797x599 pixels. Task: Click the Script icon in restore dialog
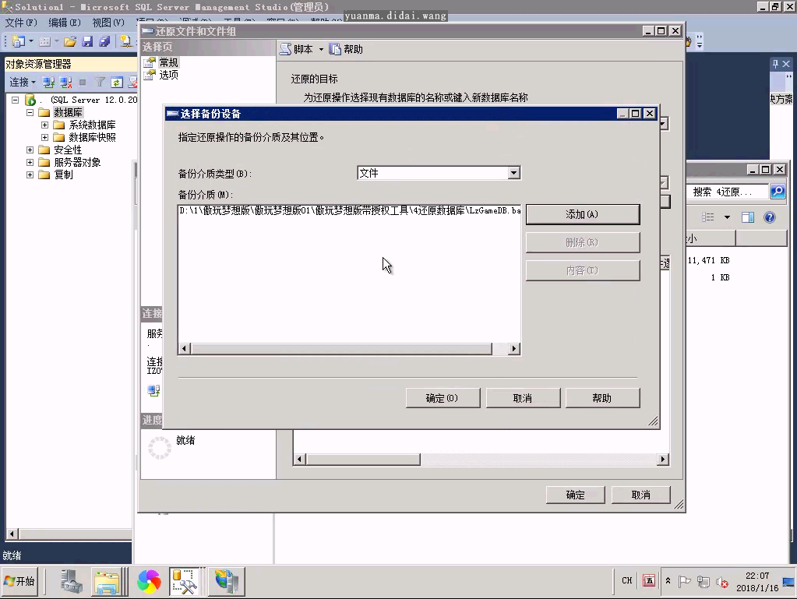[x=286, y=49]
